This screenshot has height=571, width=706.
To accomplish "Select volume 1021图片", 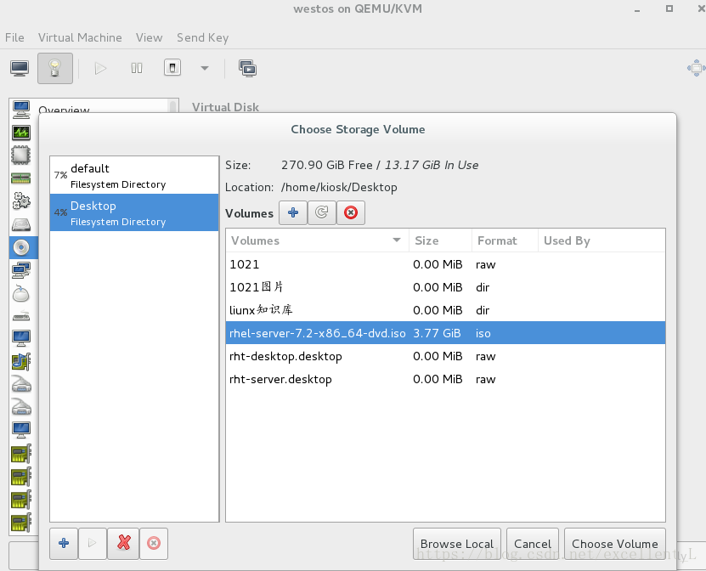I will click(445, 287).
